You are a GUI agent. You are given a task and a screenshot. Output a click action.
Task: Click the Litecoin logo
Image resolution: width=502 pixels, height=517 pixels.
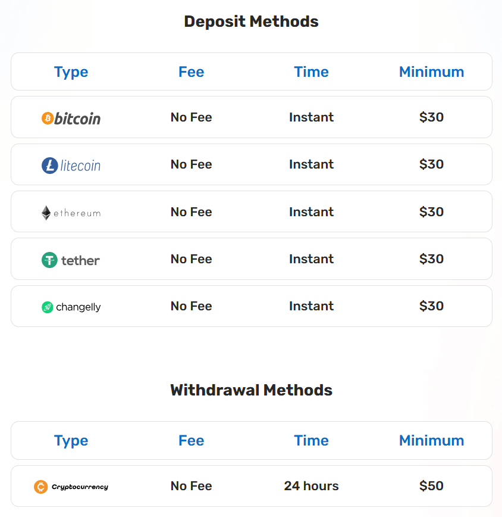pos(71,165)
